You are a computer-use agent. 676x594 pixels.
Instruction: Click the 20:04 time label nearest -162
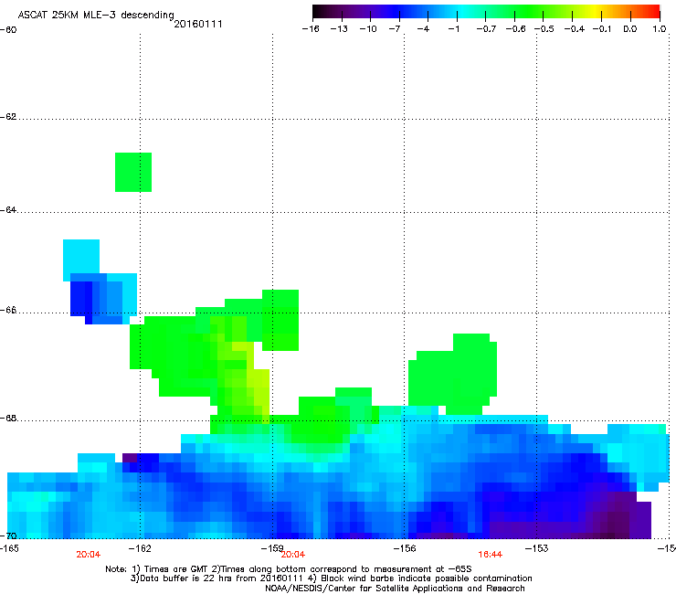[89, 555]
